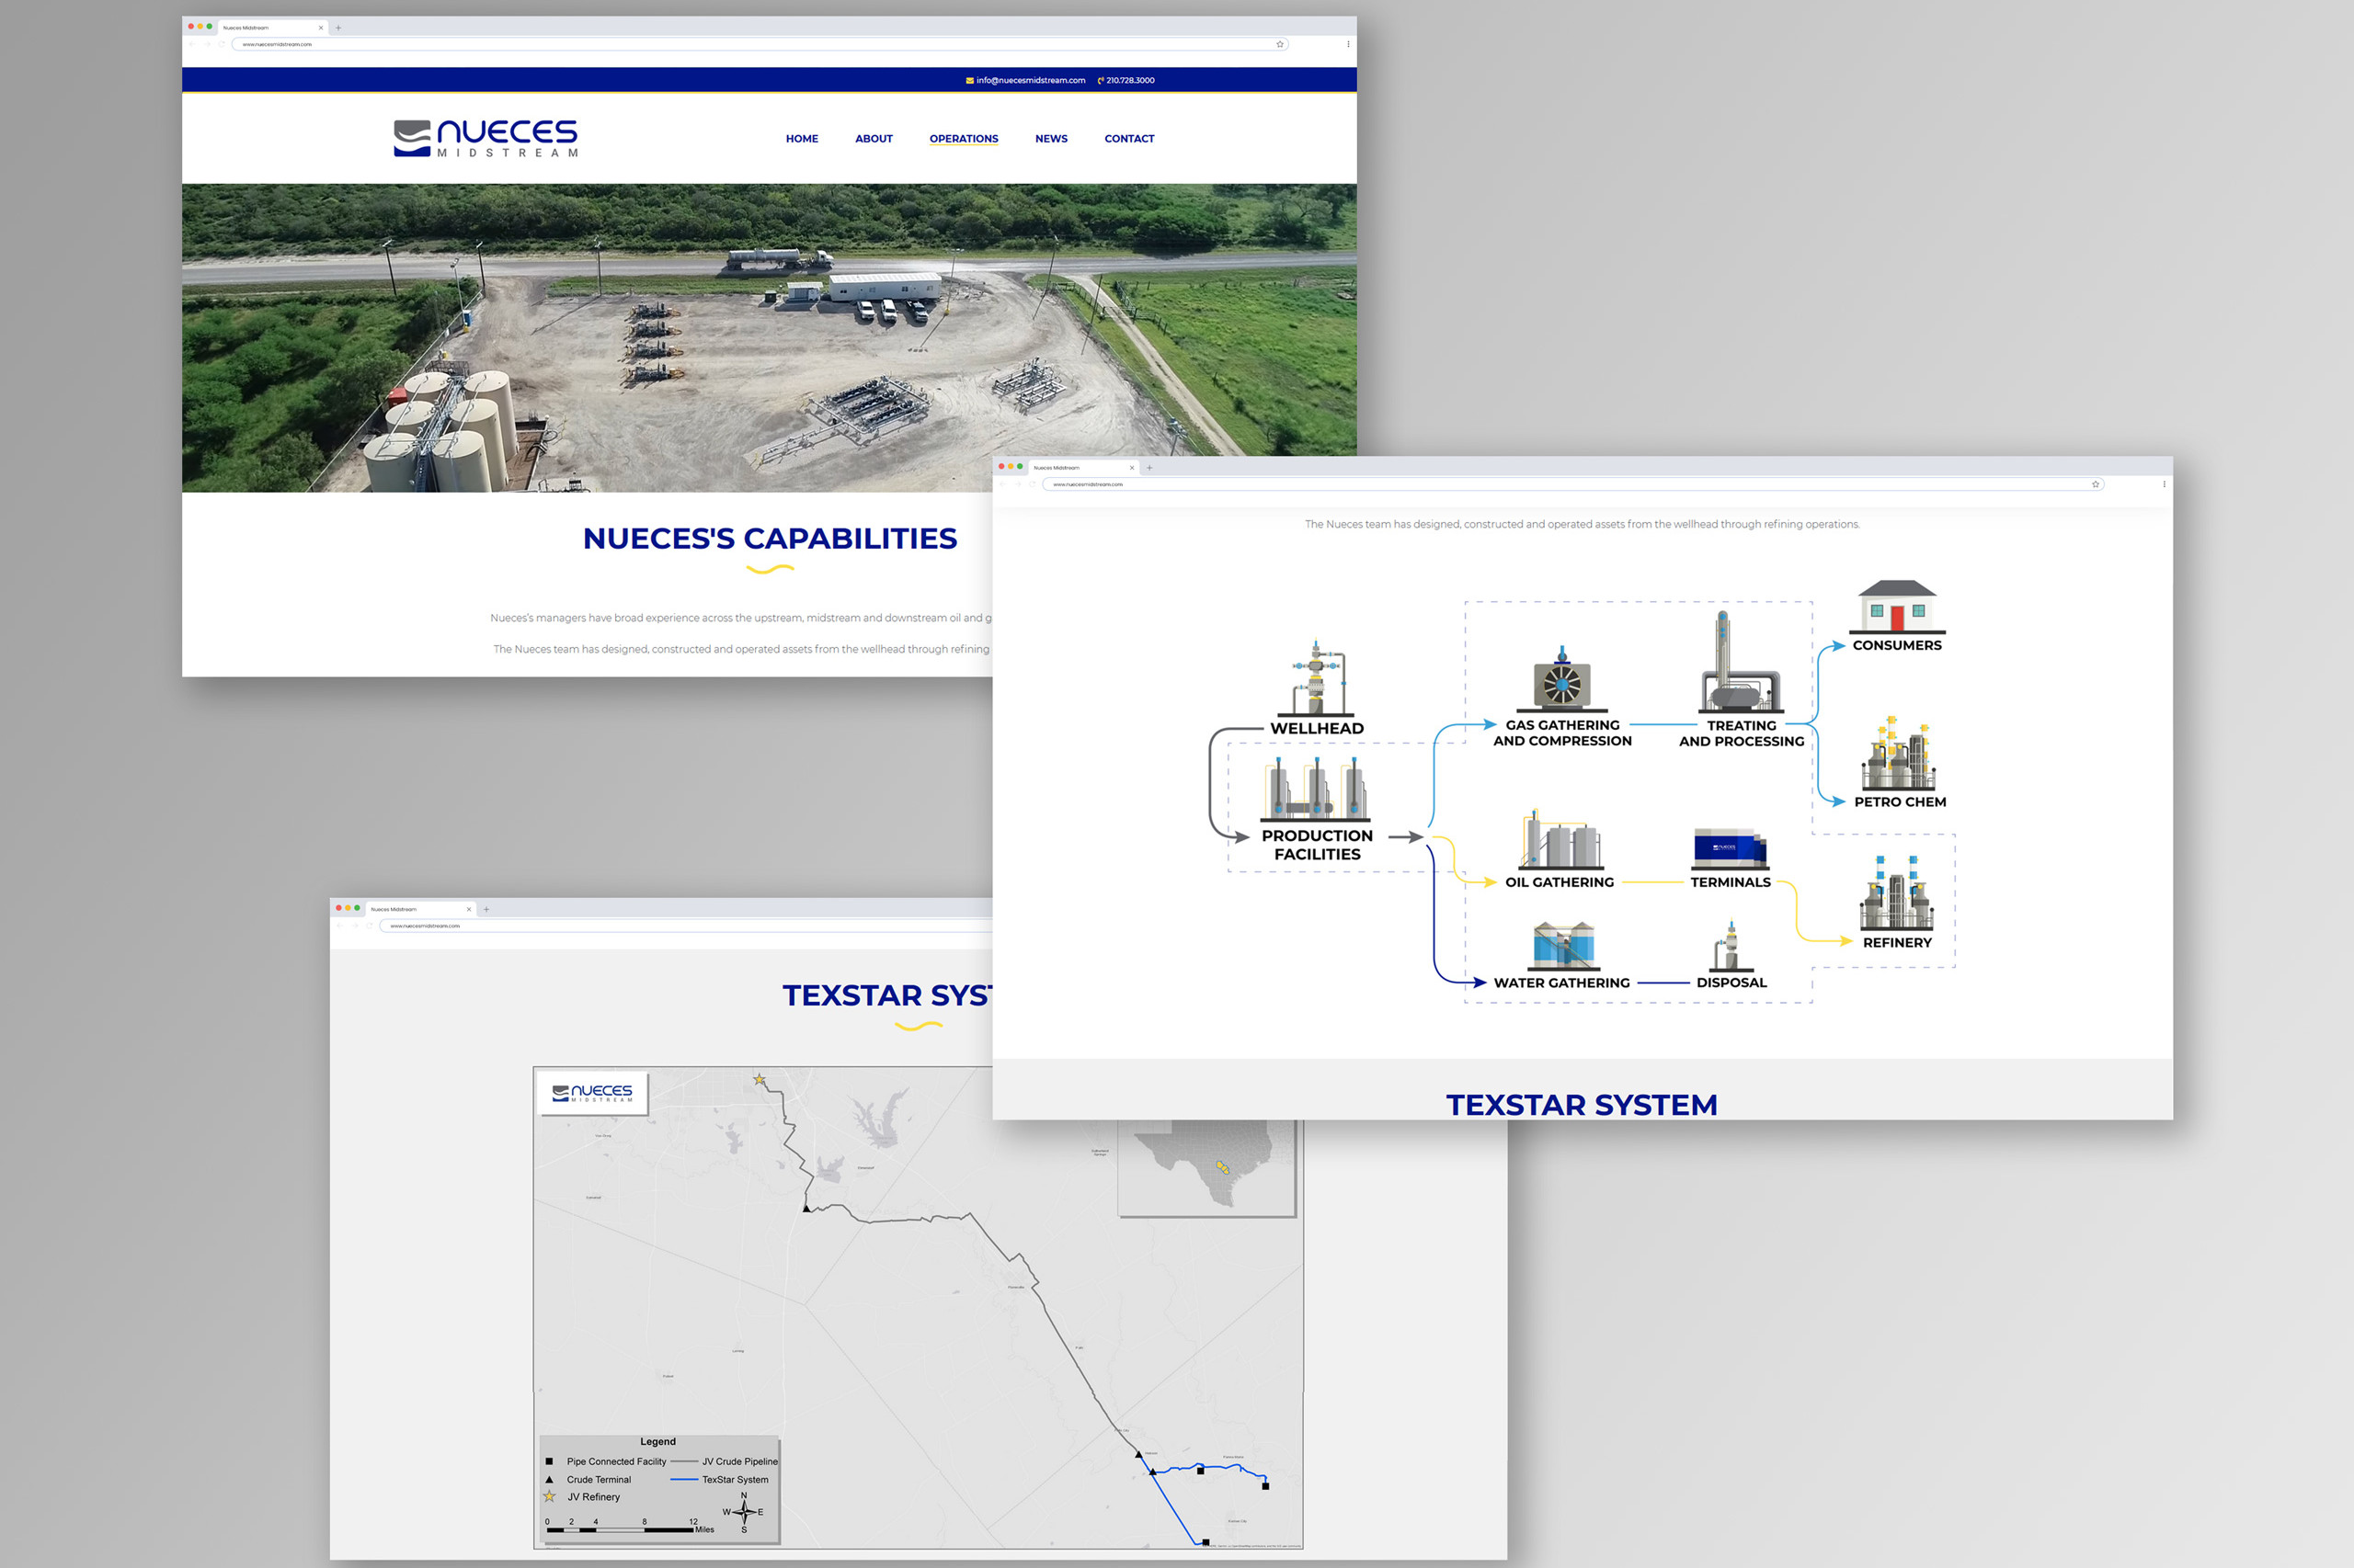Viewport: 2354px width, 1568px height.
Task: Open the diagram window's menu dots
Action: tap(2164, 484)
